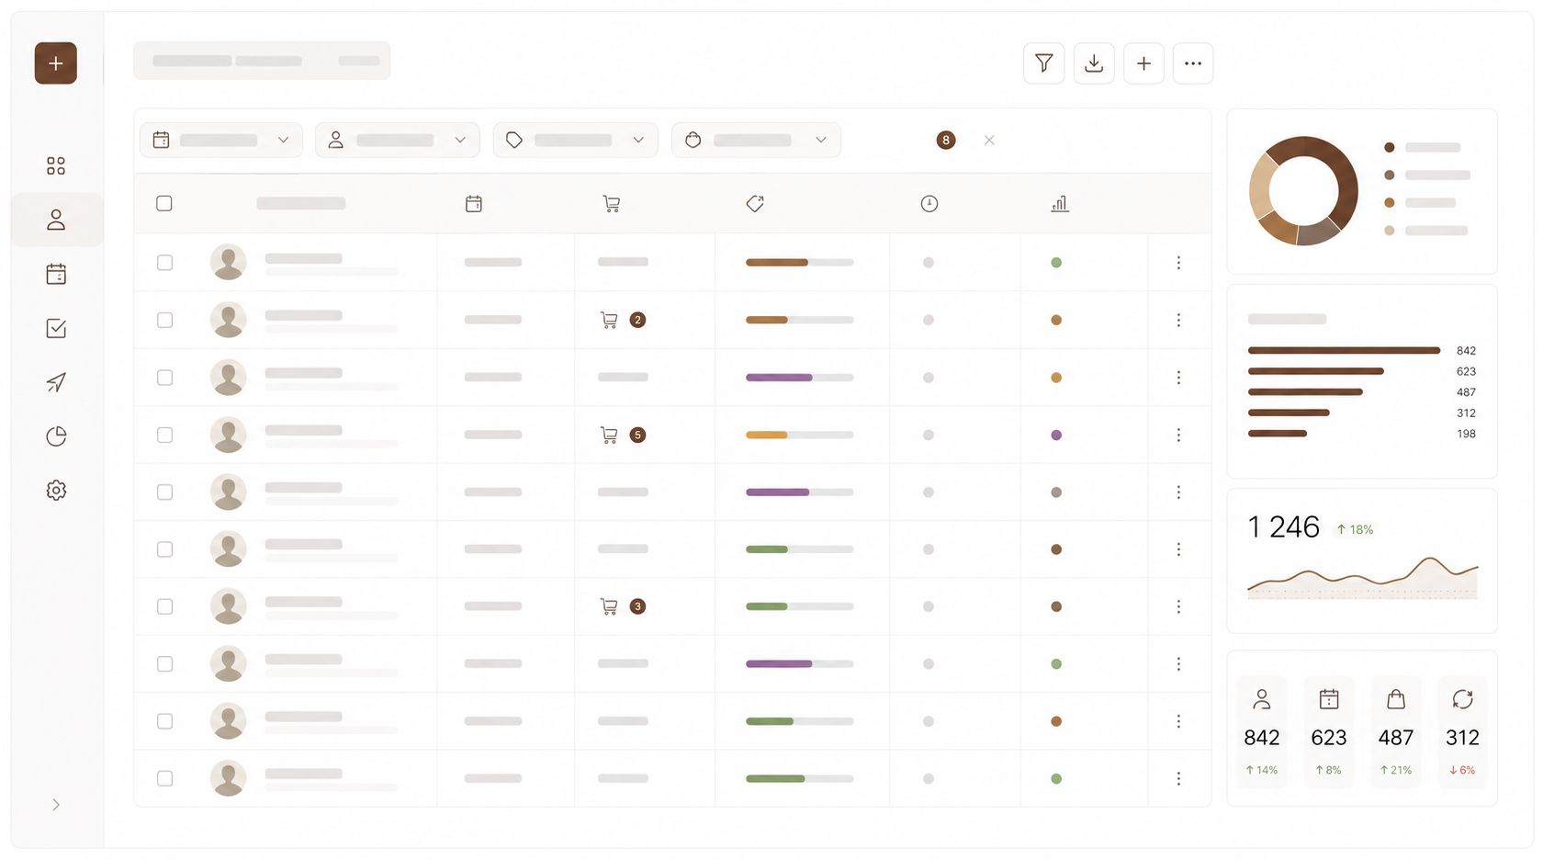
Task: Open the dashboard grid icon in sidebar
Action: 56,166
